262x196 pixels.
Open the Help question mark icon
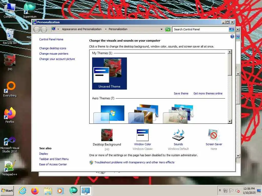point(232,36)
